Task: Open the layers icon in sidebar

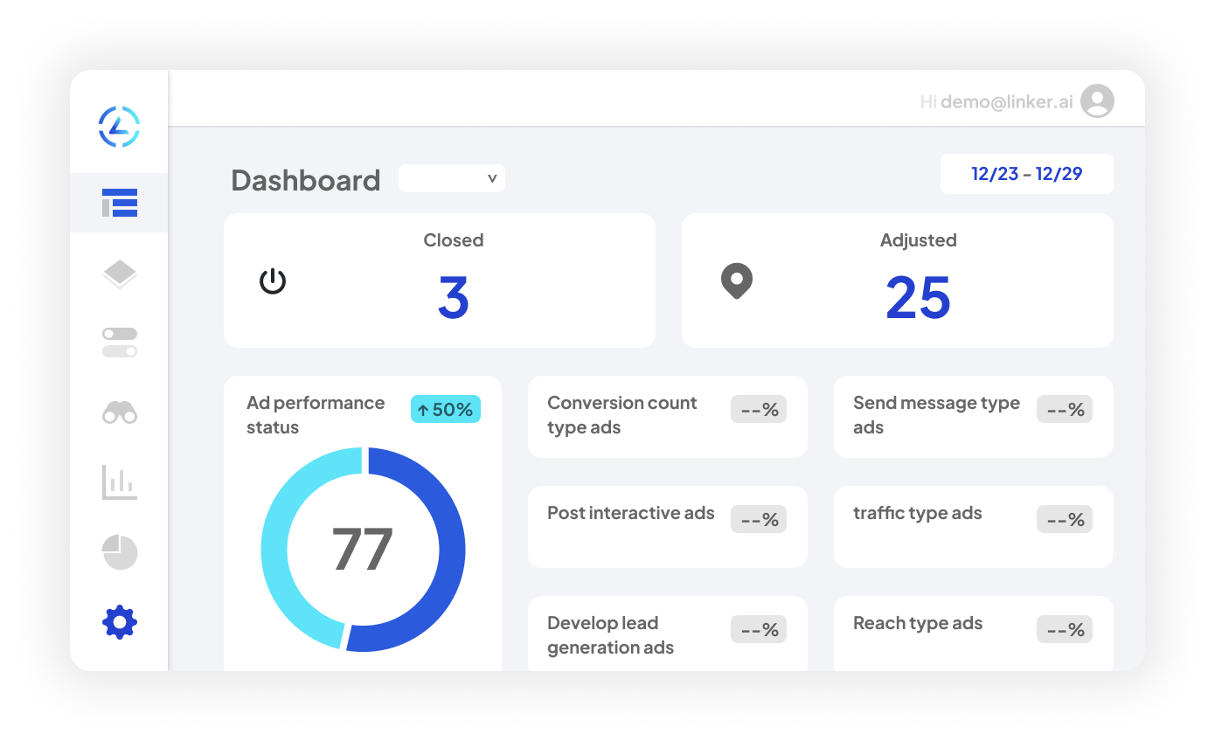Action: [120, 274]
